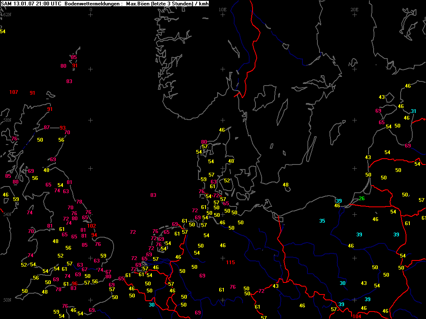Select the red 96 gust reading

click(74, 284)
